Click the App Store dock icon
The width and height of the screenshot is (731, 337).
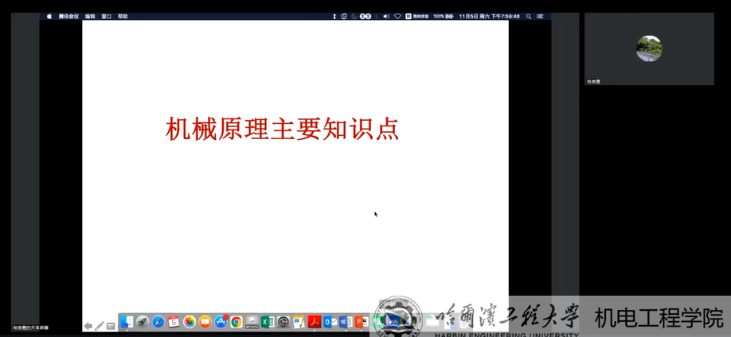pos(221,322)
